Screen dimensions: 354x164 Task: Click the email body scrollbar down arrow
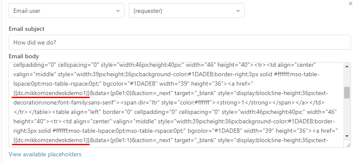tap(347, 136)
